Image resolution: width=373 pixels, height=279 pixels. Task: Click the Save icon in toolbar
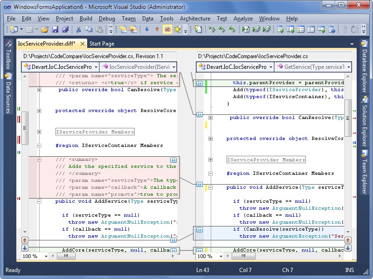point(55,30)
